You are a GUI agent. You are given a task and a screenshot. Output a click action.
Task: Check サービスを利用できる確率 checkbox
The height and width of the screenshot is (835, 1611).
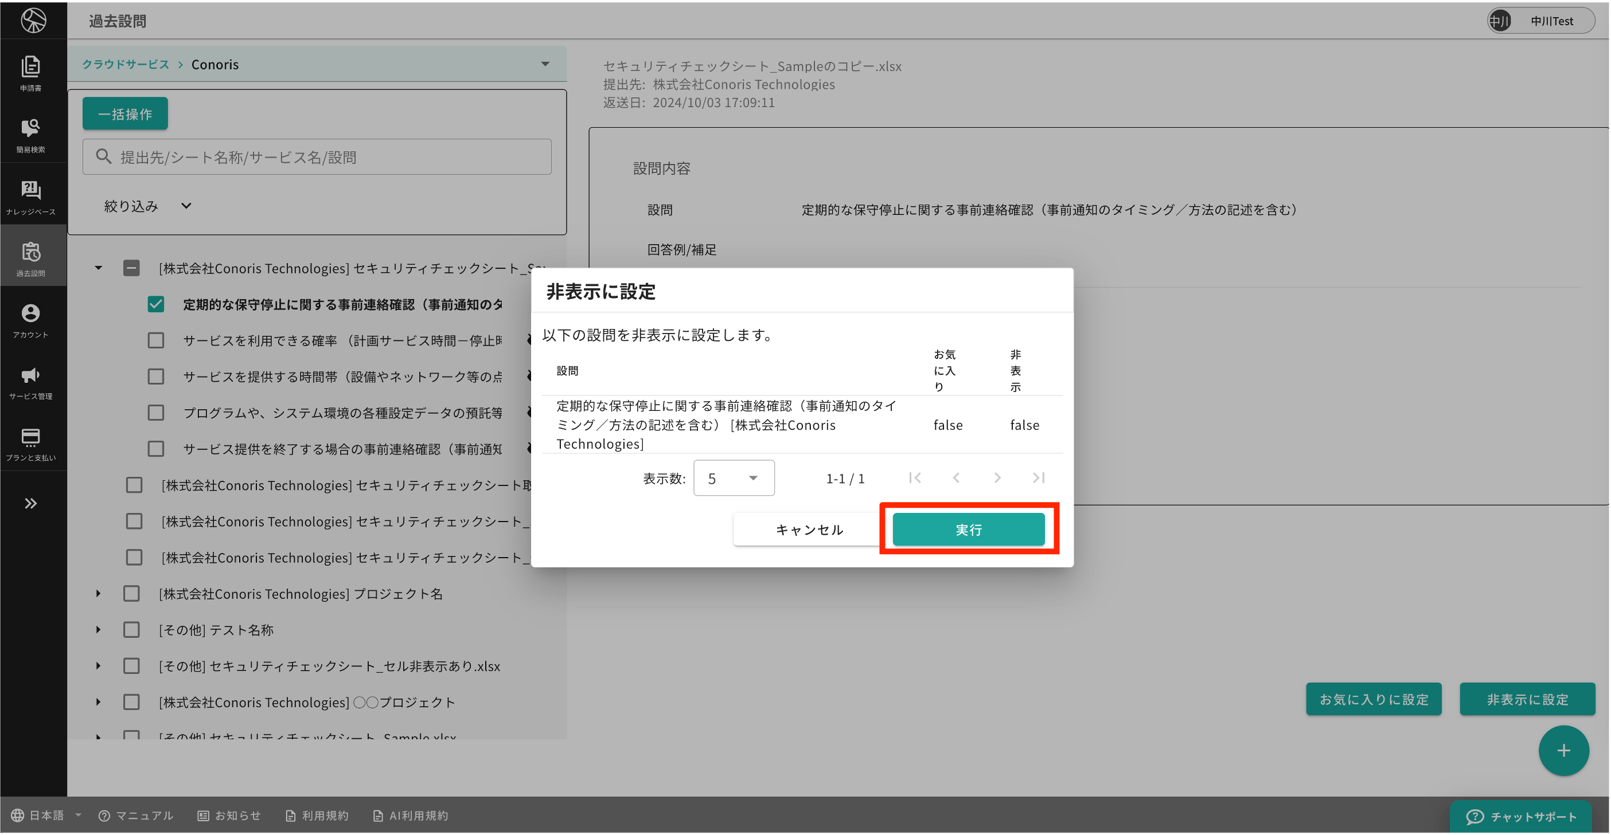click(x=156, y=340)
